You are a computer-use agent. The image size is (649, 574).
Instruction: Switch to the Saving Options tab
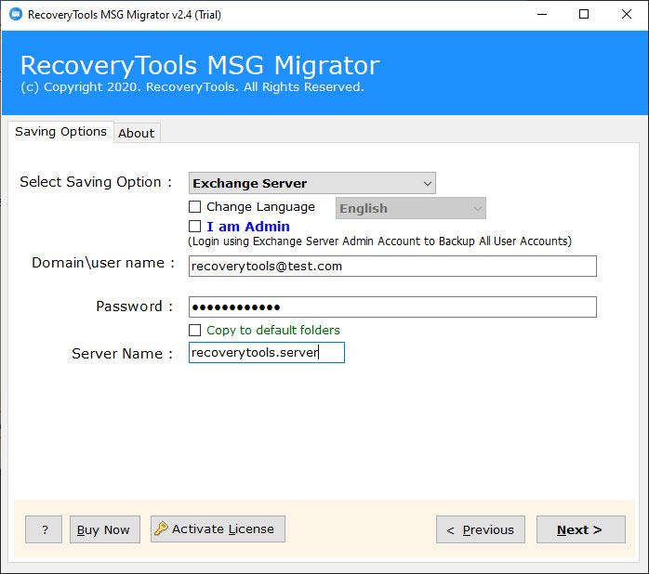click(x=60, y=132)
